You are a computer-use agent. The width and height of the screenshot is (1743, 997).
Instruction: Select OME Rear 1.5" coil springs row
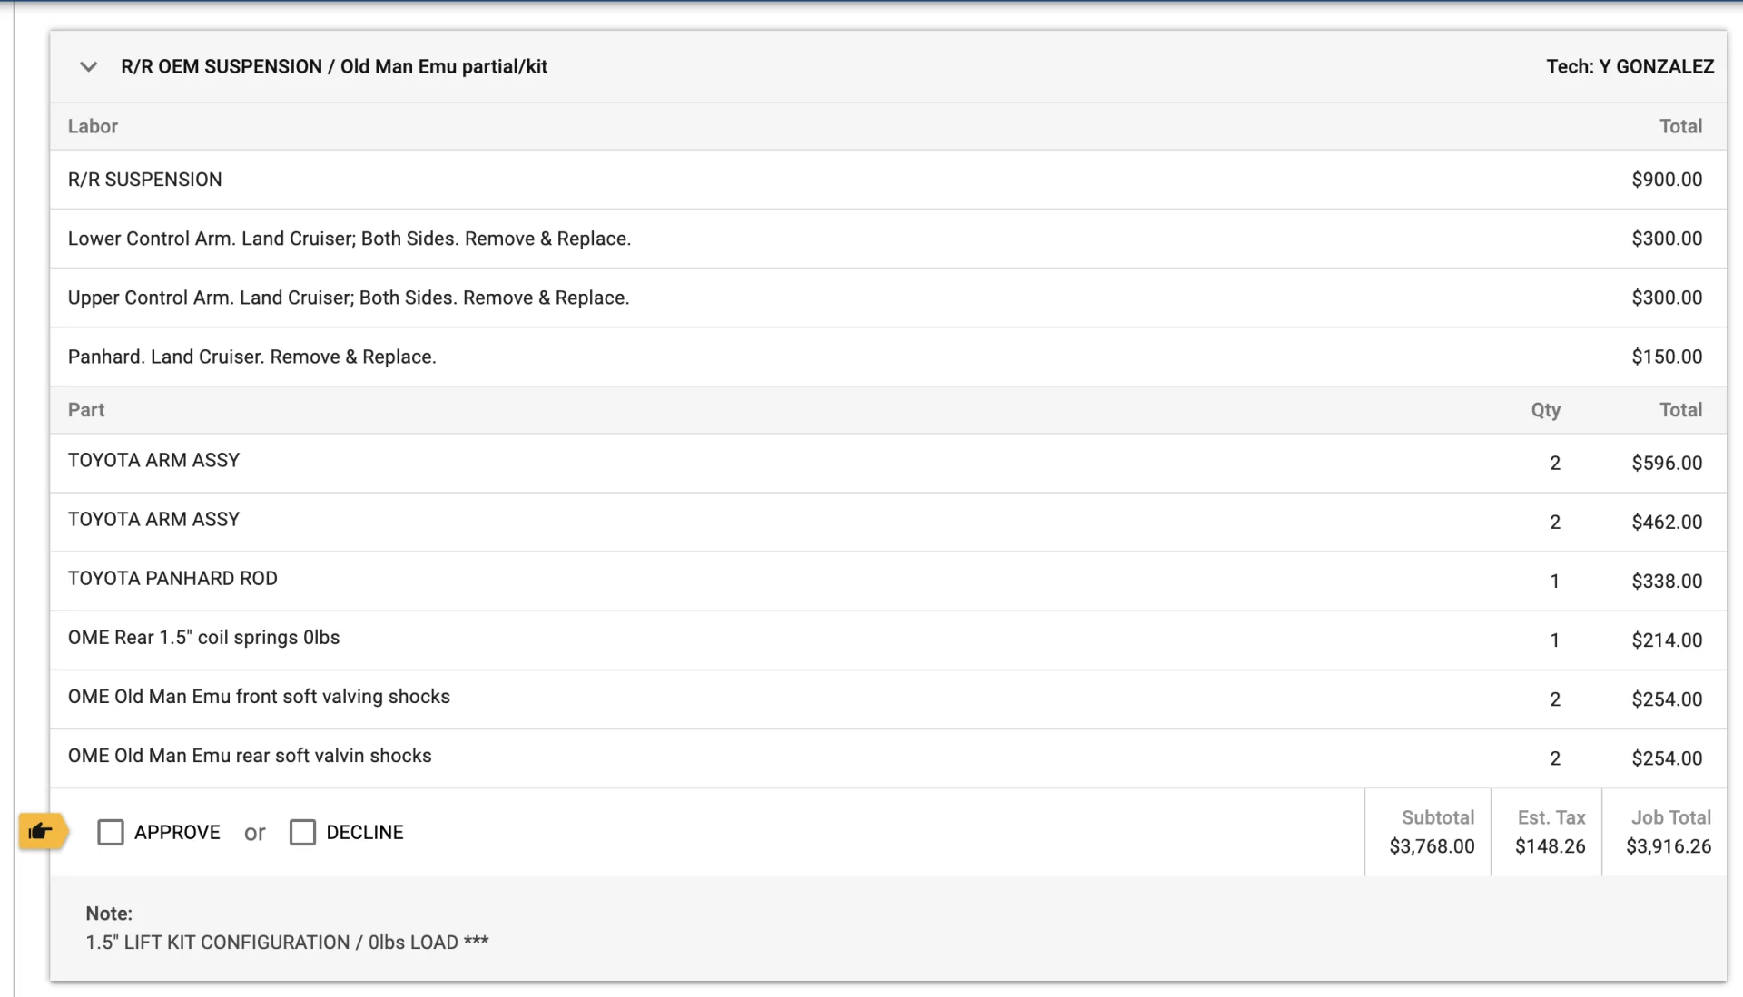pos(203,638)
